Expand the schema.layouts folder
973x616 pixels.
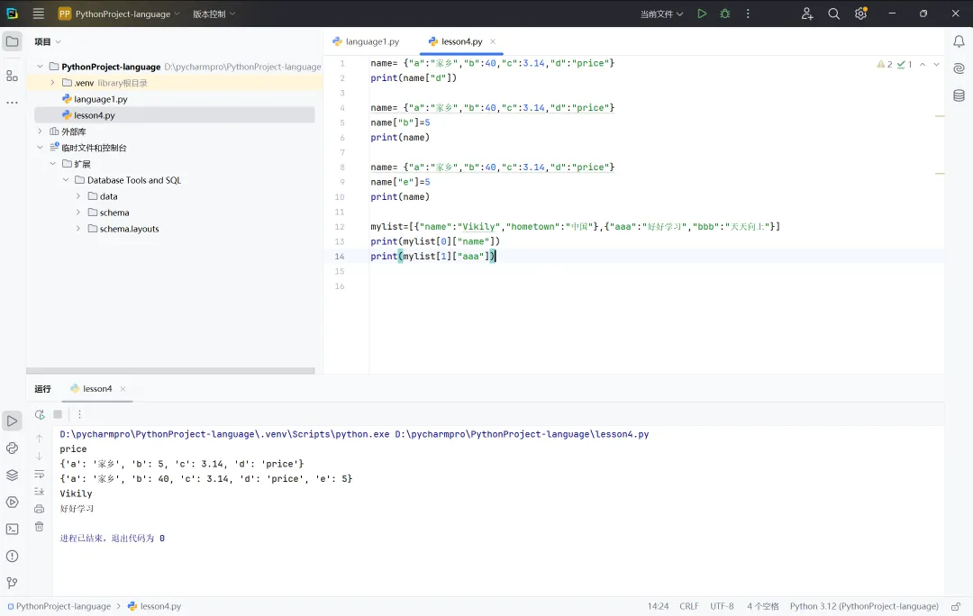[x=78, y=228]
